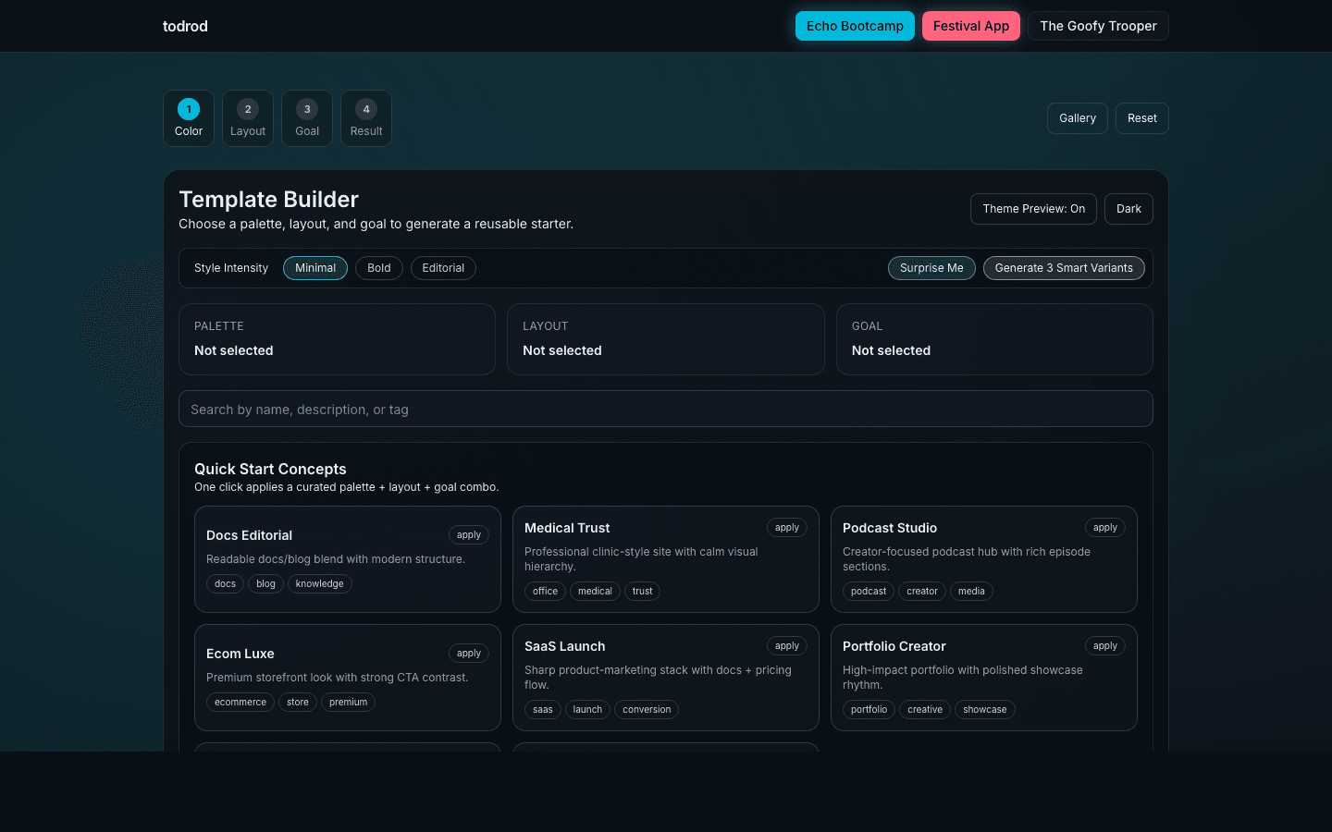The height and width of the screenshot is (832, 1332).
Task: Click the trust tag
Action: coord(642,592)
